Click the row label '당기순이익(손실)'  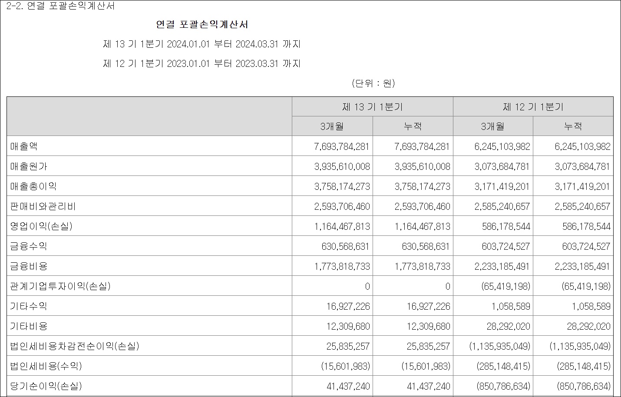click(x=46, y=386)
